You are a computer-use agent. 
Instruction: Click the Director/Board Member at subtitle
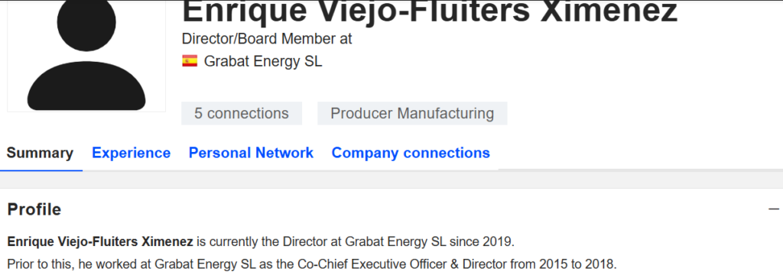tap(267, 39)
